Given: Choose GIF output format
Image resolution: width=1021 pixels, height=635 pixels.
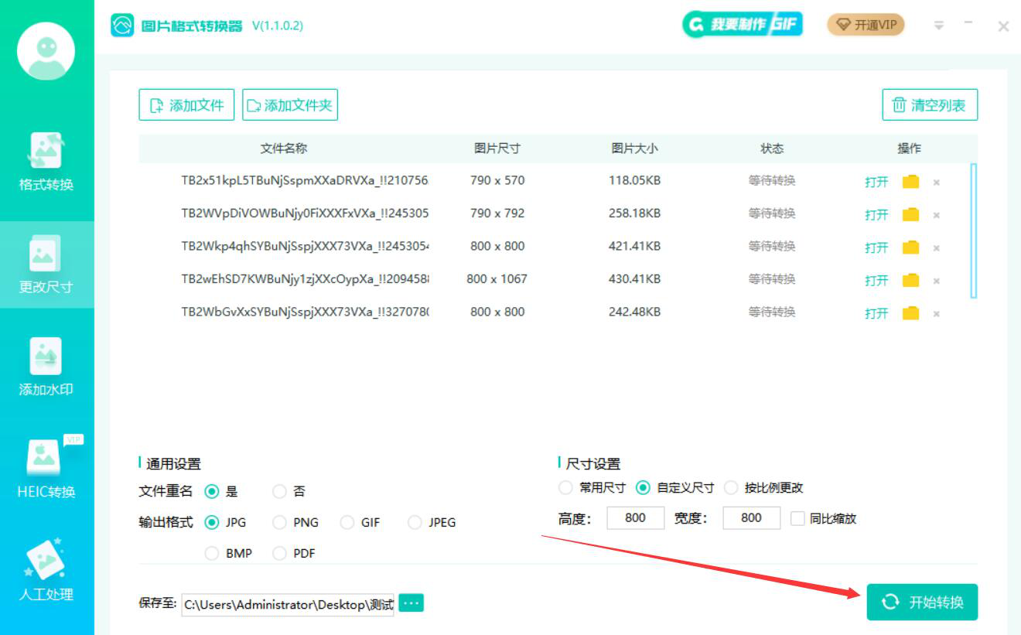Looking at the screenshot, I should pos(347,522).
